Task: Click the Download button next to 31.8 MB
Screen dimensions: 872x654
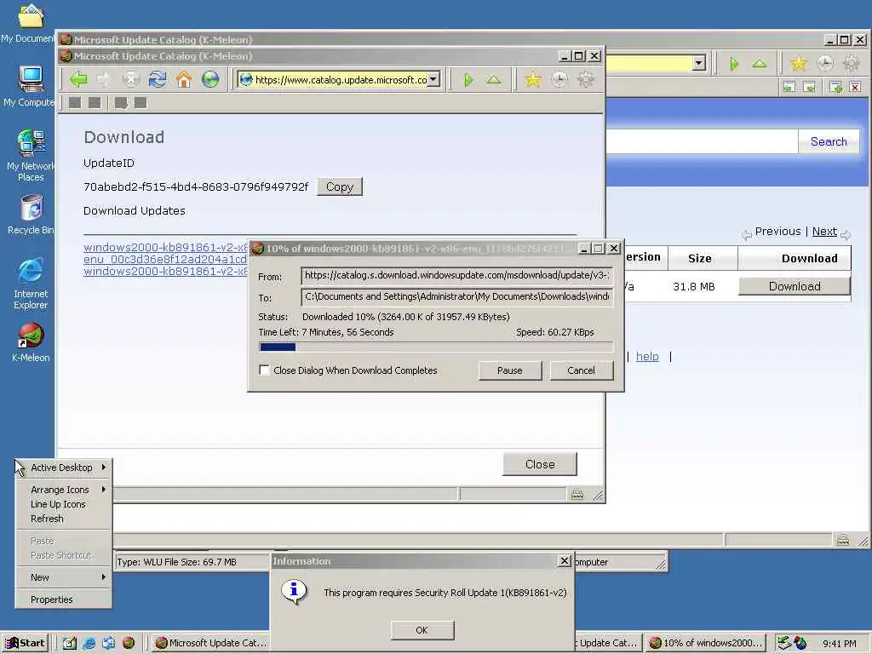Action: pyautogui.click(x=795, y=286)
